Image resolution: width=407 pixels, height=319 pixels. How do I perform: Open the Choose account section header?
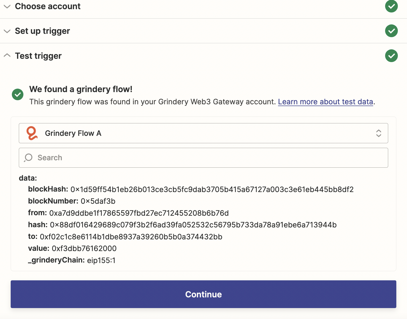coord(48,6)
